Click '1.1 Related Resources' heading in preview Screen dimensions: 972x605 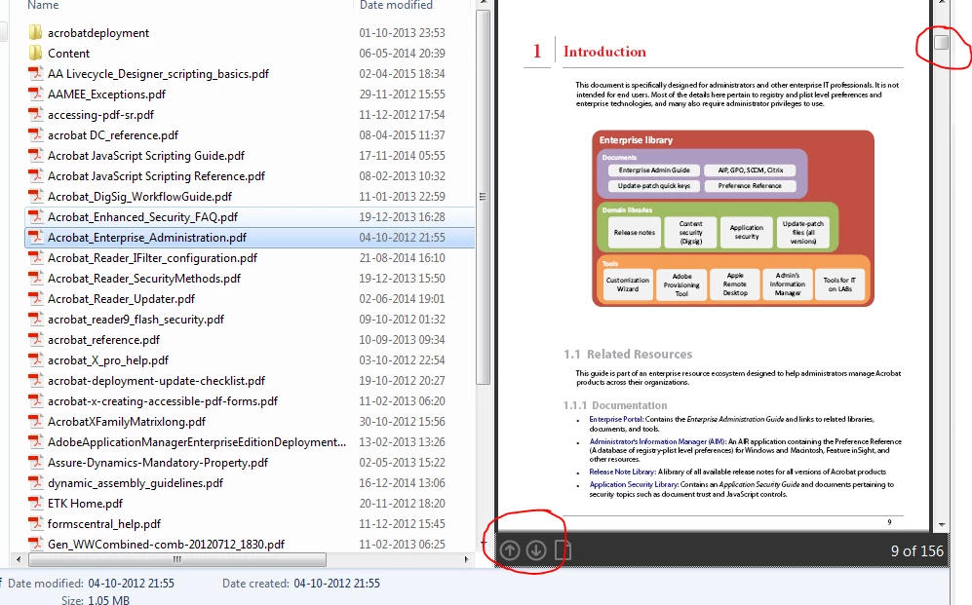(x=627, y=355)
